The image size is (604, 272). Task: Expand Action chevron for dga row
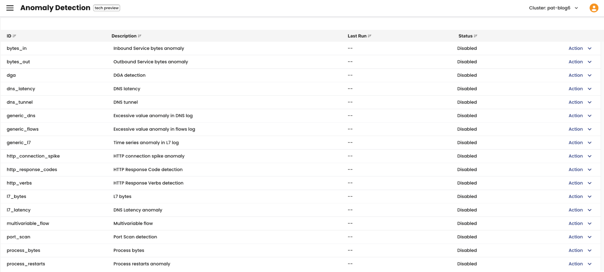pos(589,75)
